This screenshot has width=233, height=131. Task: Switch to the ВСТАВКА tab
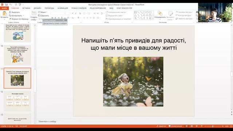point(26,8)
